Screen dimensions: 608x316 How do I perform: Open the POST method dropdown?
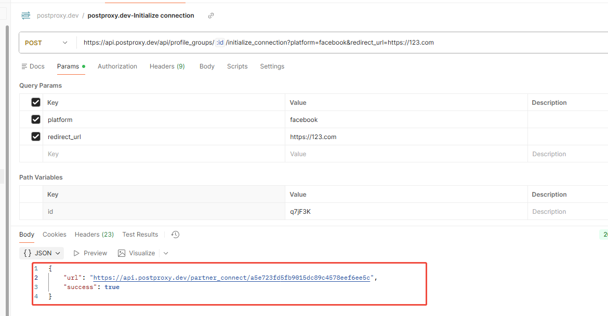pos(47,43)
